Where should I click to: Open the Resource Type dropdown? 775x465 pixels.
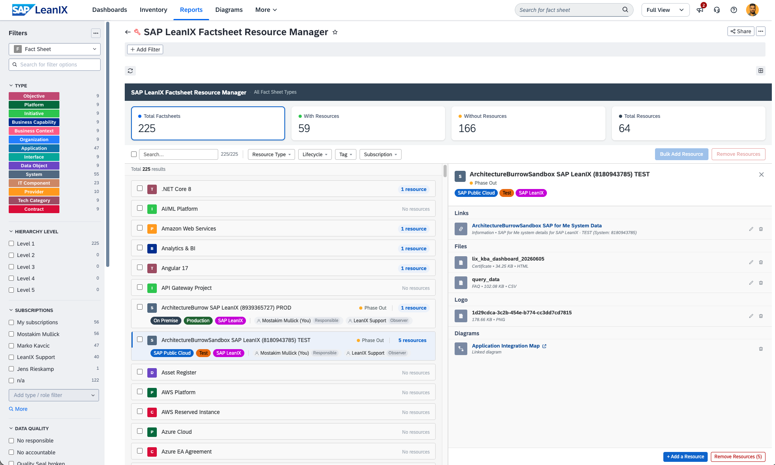271,154
